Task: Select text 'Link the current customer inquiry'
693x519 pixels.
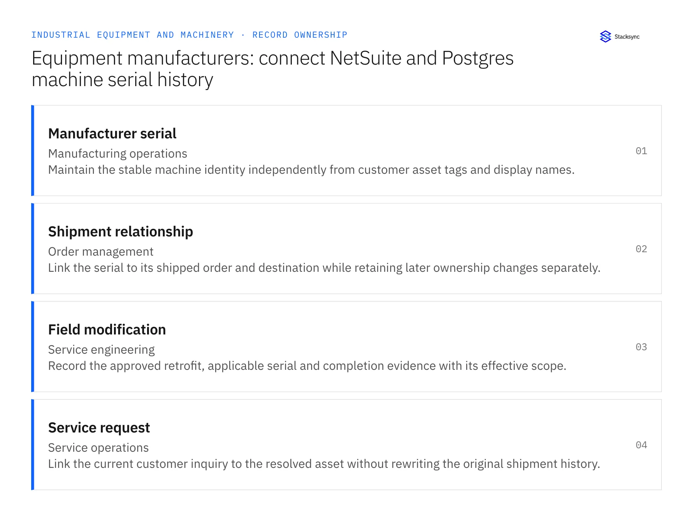Action: [138, 464]
